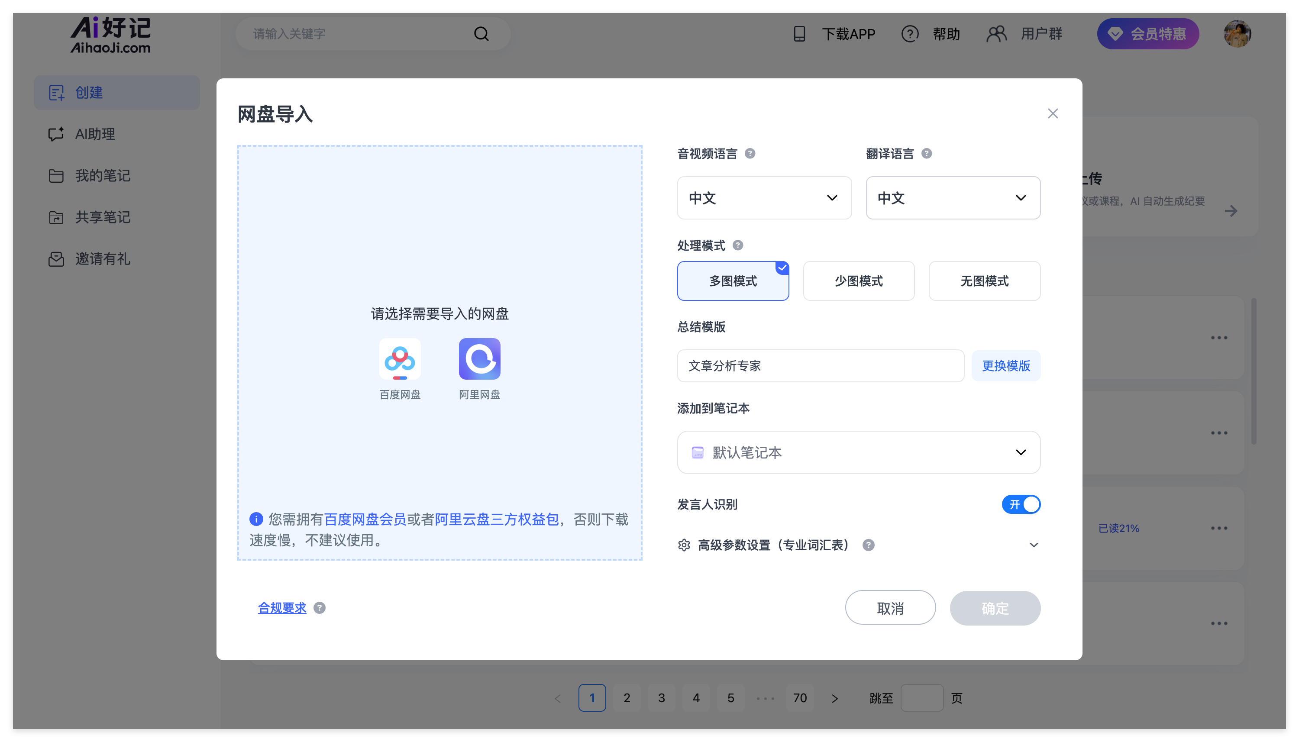Select 多图模式 processing mode
The image size is (1299, 742).
(732, 281)
